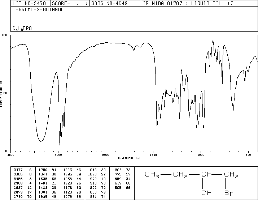Click the compound name 1-BROMO-2-BUTANOL
258x200 pixels.
(38, 10)
